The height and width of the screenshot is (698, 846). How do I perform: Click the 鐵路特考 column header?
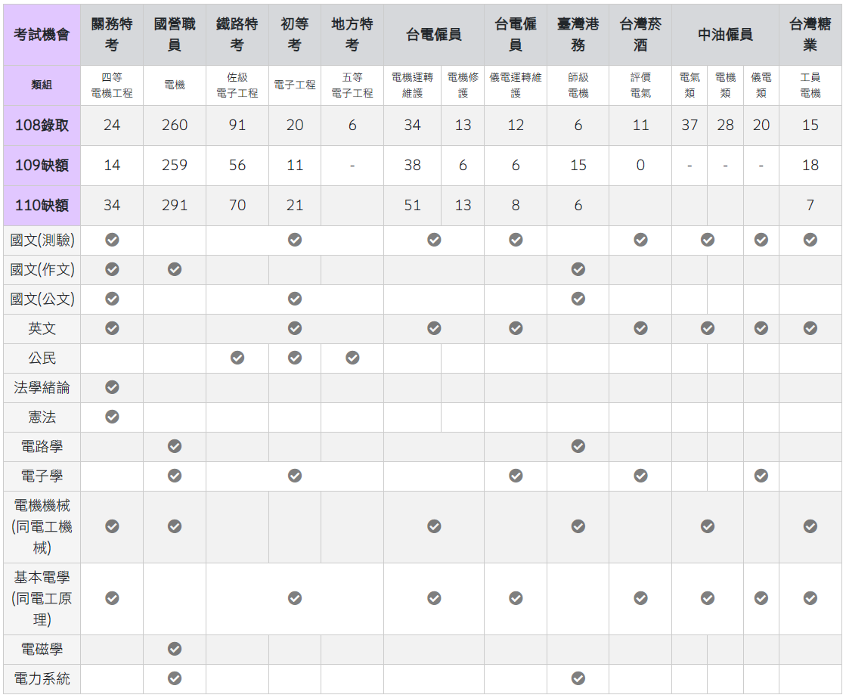coord(237,35)
